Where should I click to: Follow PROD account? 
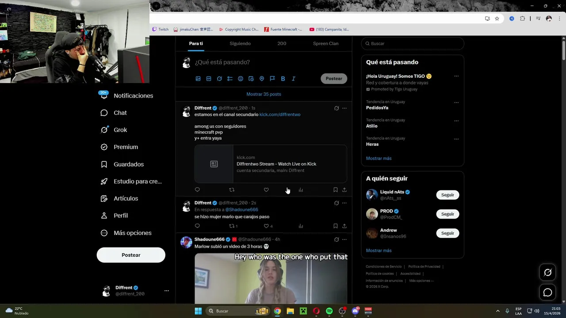pyautogui.click(x=447, y=214)
